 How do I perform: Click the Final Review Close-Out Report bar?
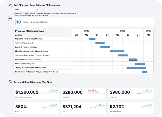[x=144, y=72]
